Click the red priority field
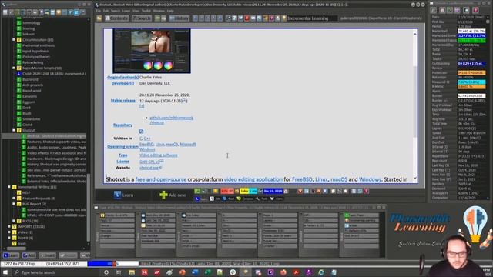The width and height of the screenshot is (493, 277). 226,191
